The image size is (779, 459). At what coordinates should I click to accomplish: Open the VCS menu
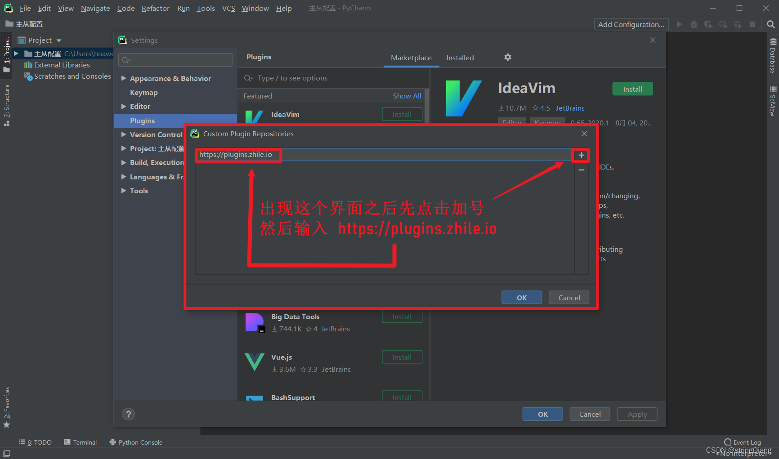[x=228, y=8]
